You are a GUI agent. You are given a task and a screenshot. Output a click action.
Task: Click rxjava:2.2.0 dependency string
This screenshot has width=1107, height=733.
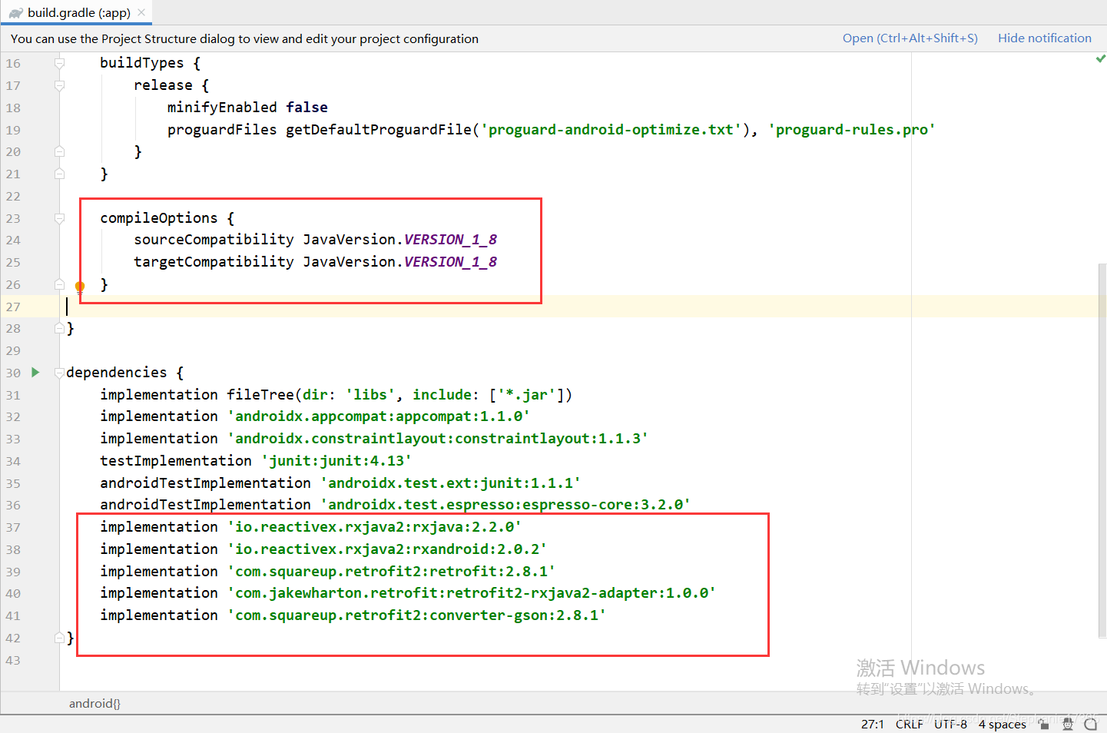coord(374,527)
